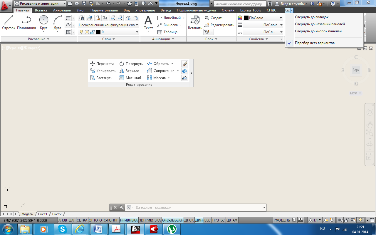Click the Дуга (Arc) tool
Image resolution: width=376 pixels, height=235 pixels.
(x=57, y=22)
